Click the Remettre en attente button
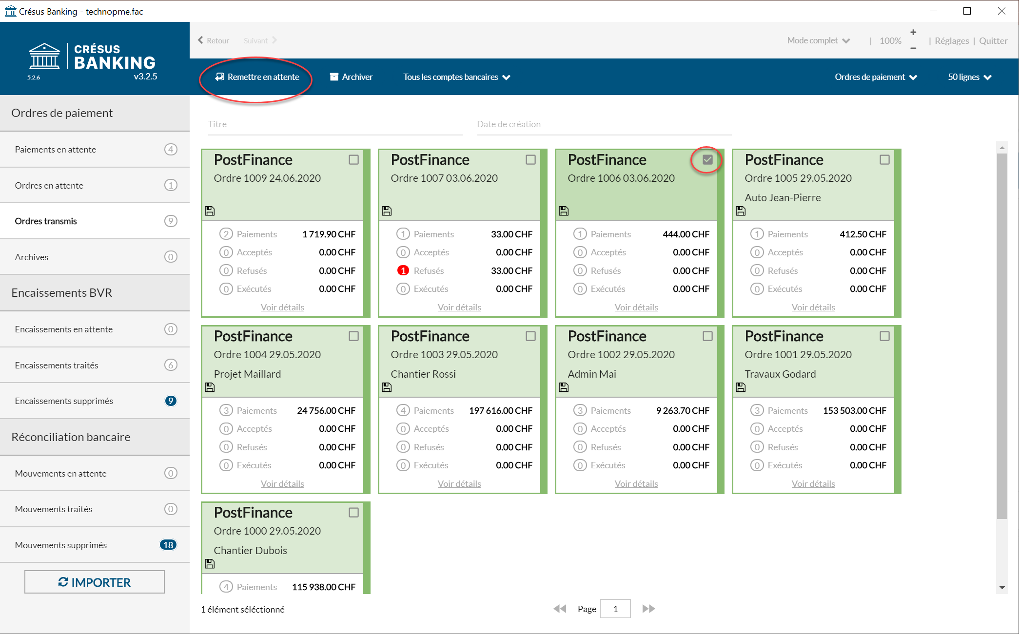The height and width of the screenshot is (634, 1019). pos(257,77)
